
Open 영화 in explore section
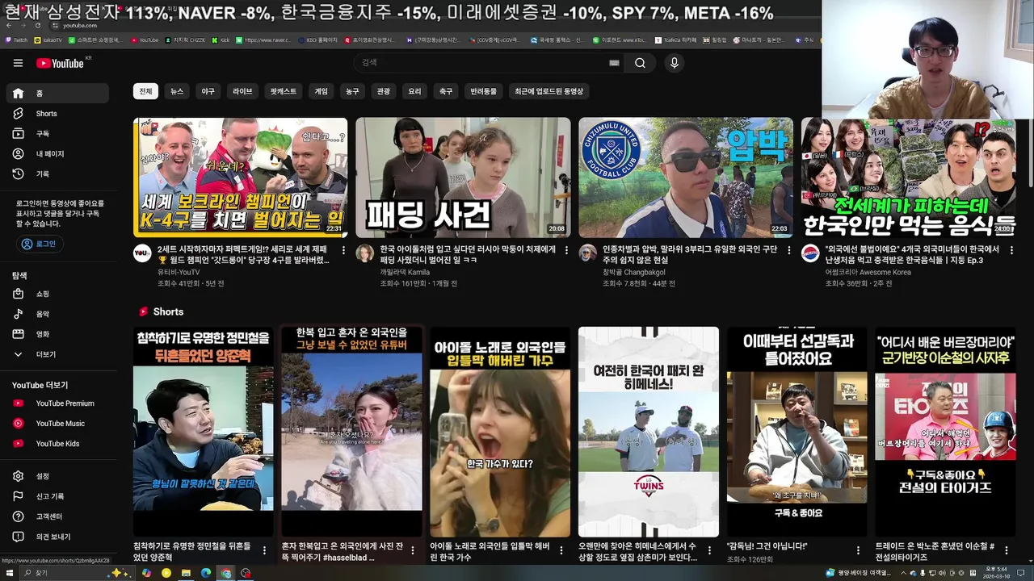click(x=57, y=334)
